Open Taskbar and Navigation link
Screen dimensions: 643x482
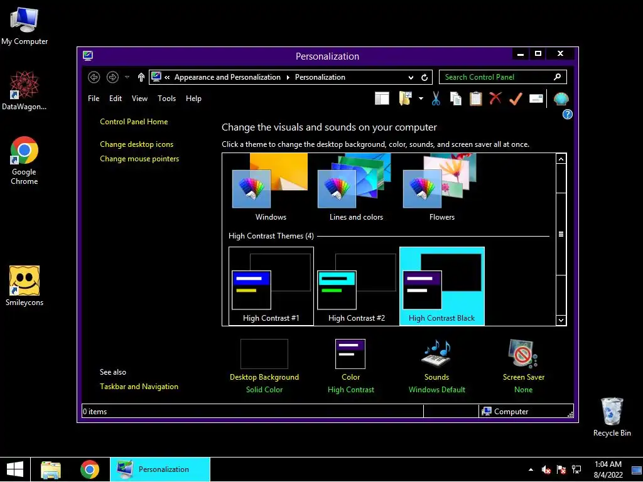point(139,387)
